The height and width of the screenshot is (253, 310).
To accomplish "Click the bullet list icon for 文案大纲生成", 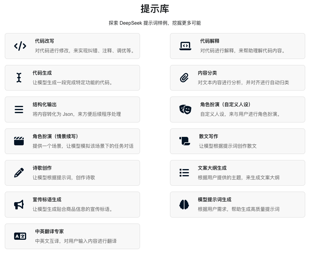I will click(x=184, y=173).
